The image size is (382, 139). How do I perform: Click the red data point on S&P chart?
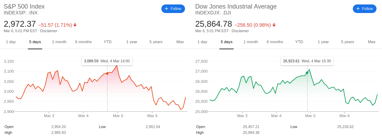tap(107, 73)
